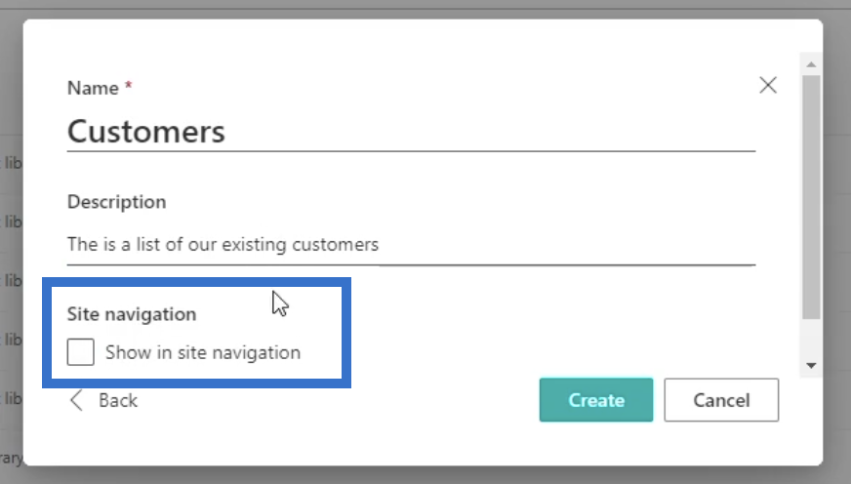Click the scrollbar up arrow in dialog
Screen dimensions: 851x484
coord(811,64)
